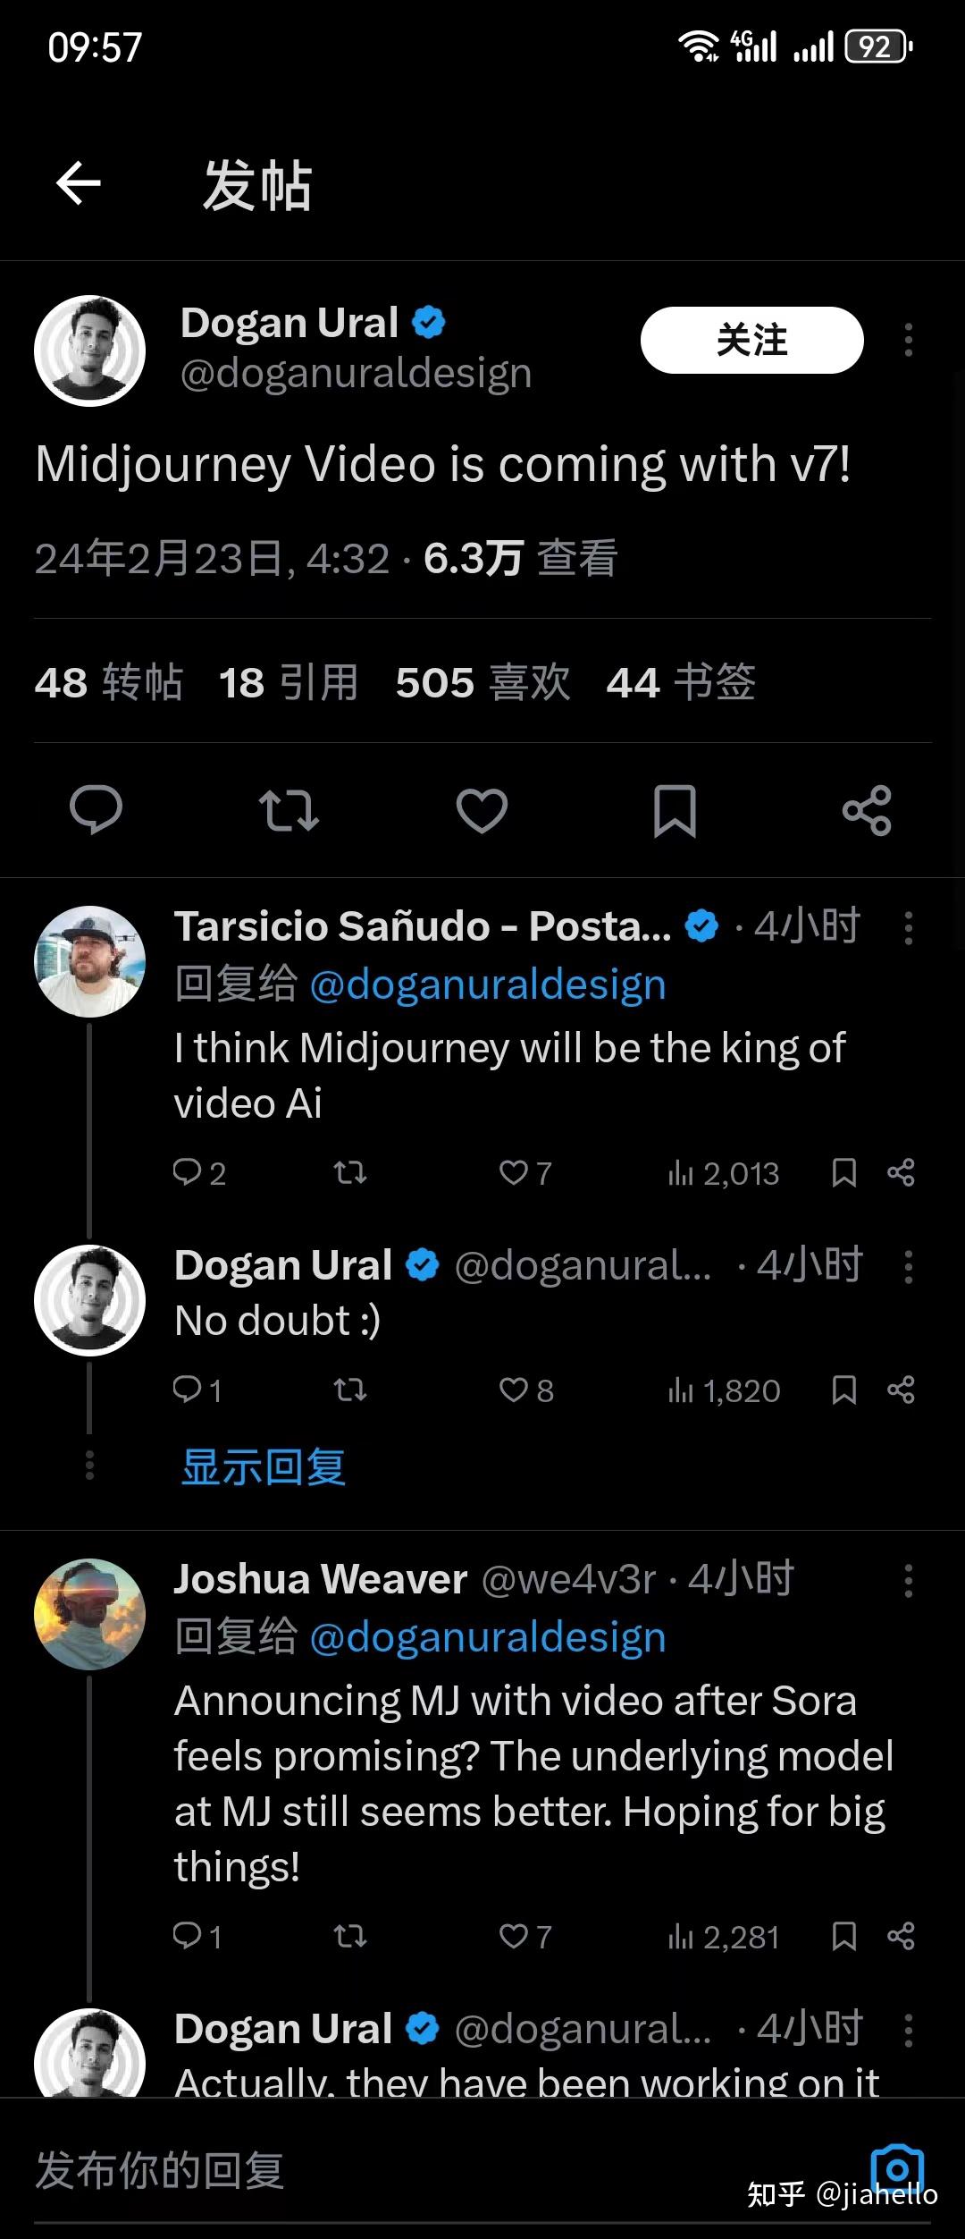Retweet Joshua Weaver's reply
Screen dimensions: 965x2239
[x=348, y=1936]
